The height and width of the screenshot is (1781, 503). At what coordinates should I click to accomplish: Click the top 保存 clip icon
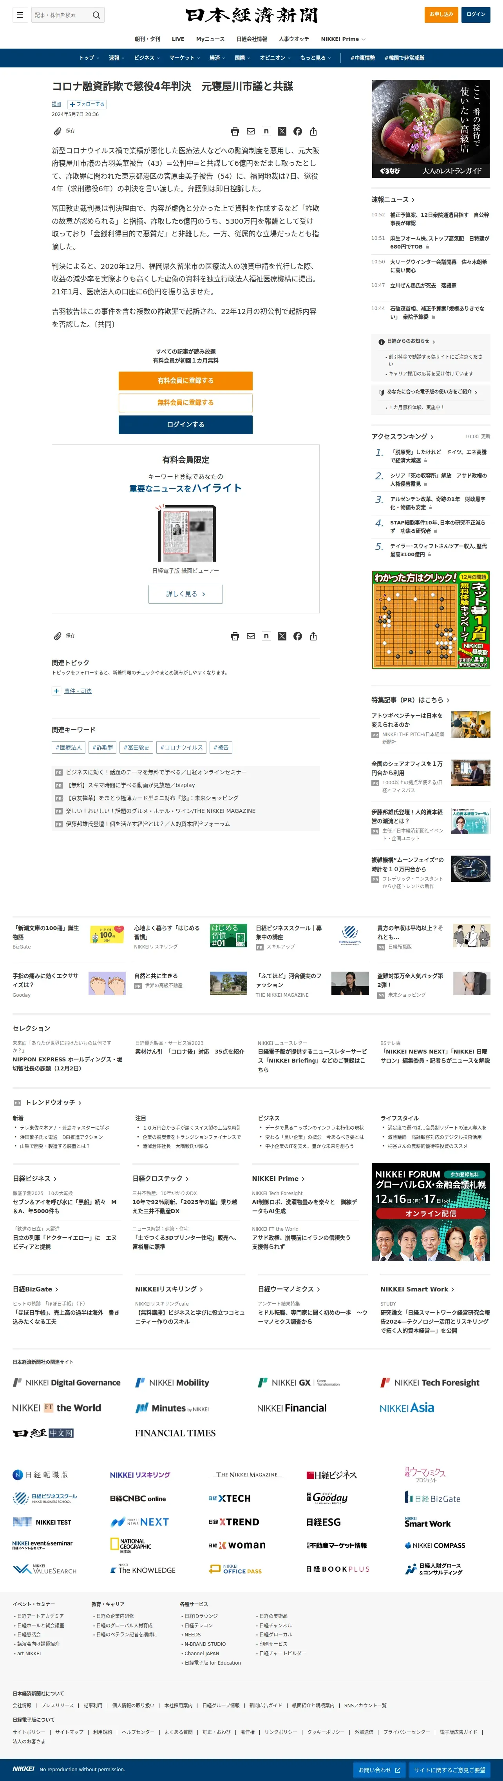pos(58,131)
